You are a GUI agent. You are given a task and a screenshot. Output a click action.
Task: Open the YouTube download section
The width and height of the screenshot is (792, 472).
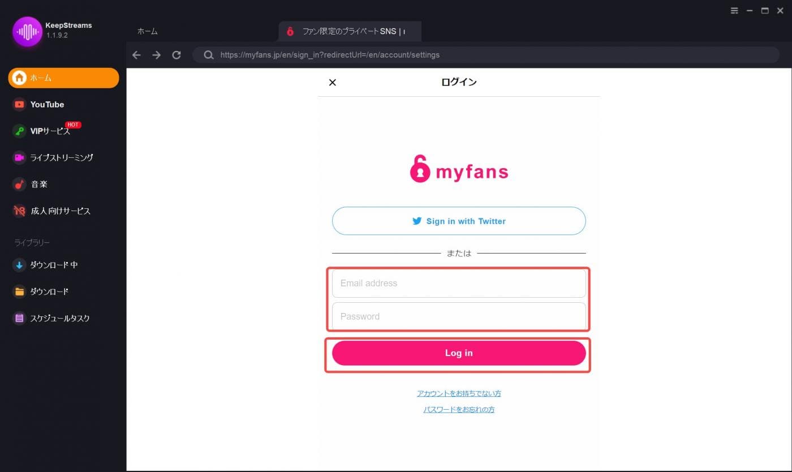(x=47, y=104)
